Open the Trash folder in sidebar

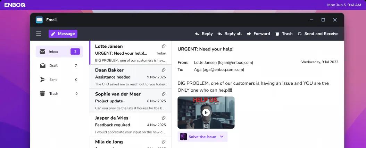coord(59,94)
